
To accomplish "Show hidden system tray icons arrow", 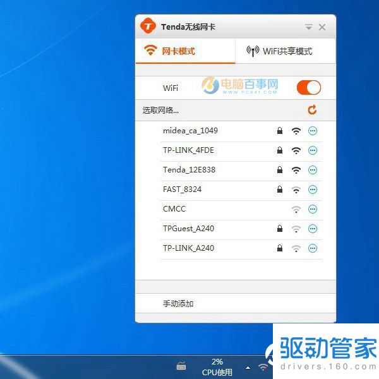I will tap(248, 368).
